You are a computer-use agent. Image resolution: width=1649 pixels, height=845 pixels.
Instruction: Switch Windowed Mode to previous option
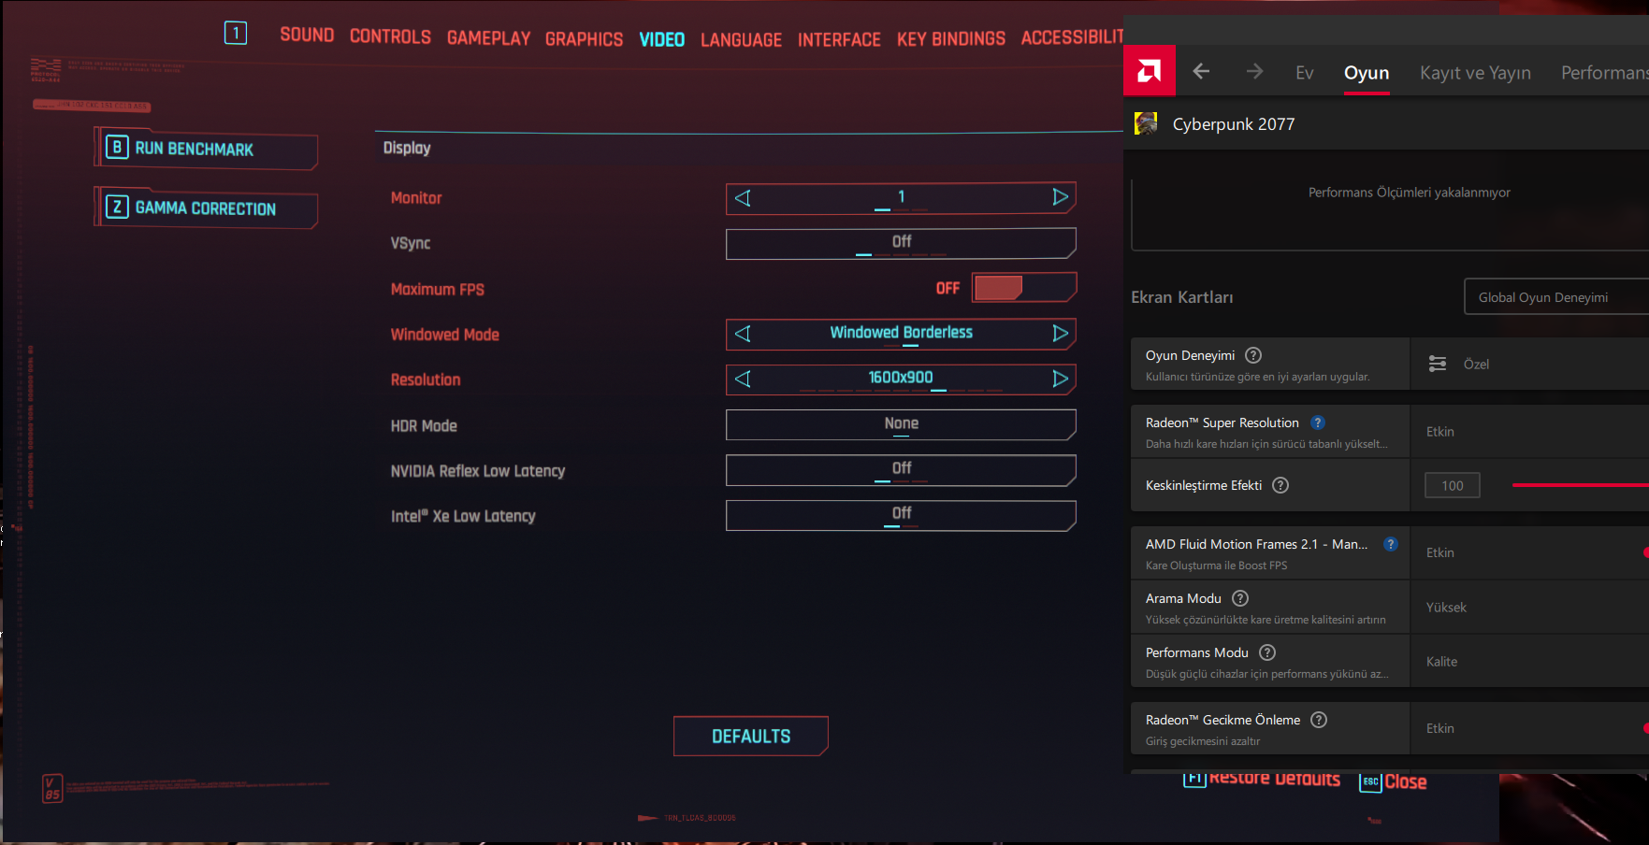pyautogui.click(x=744, y=334)
